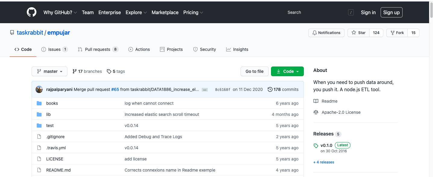Viewport: 433px width, 177px height.
Task: Open pull request #65 link
Action: [x=115, y=89]
